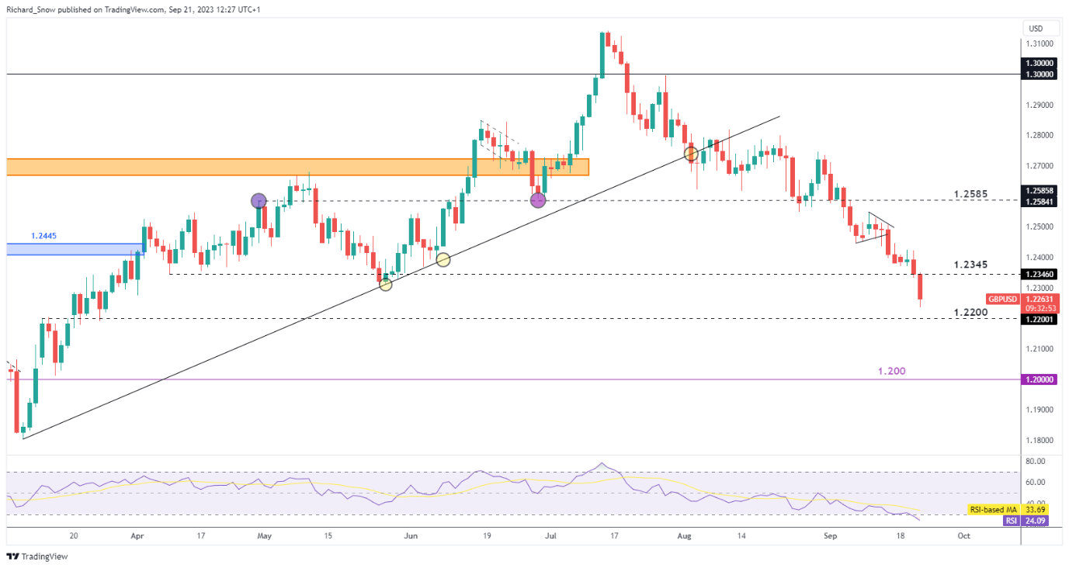Click the 1.25000 price scale value
Image resolution: width=1069 pixels, height=568 pixels.
(x=1039, y=227)
